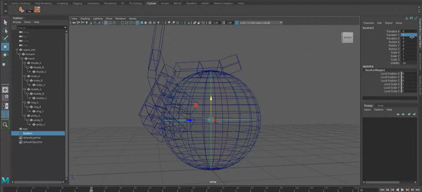Screen dimensions: 422x192
Task: Open the Outliner Display menu
Action: click(17, 22)
